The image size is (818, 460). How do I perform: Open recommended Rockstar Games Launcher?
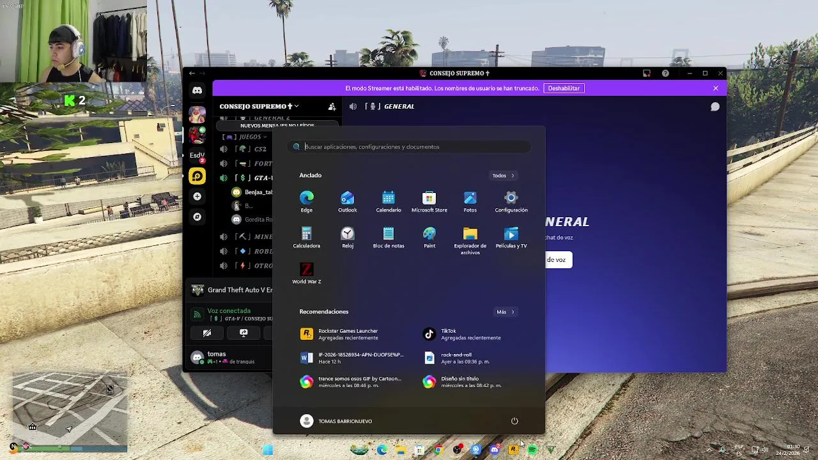[x=349, y=334]
